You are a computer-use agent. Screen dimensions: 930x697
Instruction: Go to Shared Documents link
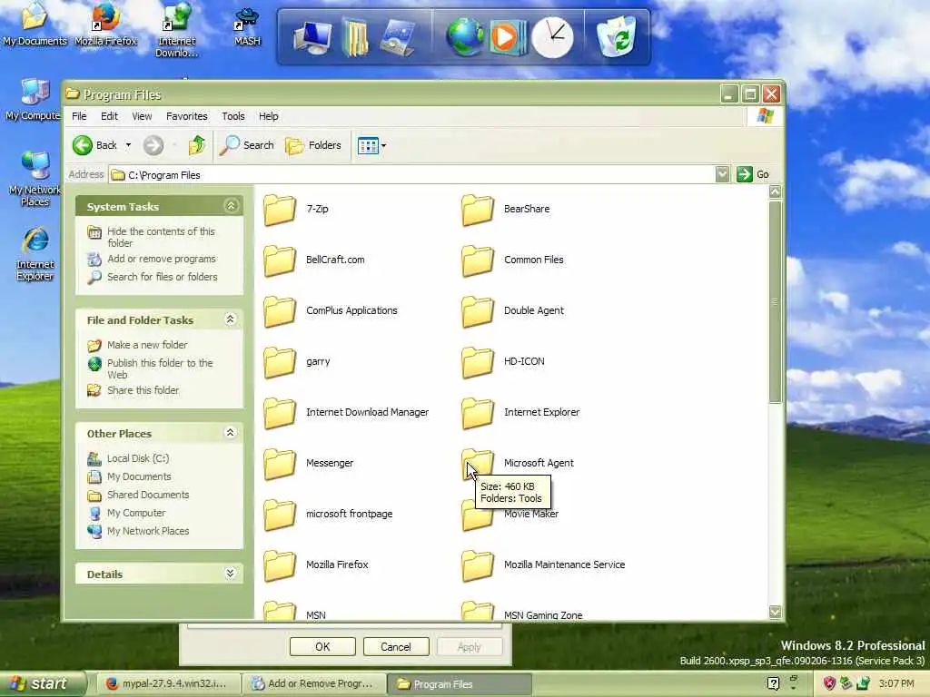pyautogui.click(x=148, y=495)
